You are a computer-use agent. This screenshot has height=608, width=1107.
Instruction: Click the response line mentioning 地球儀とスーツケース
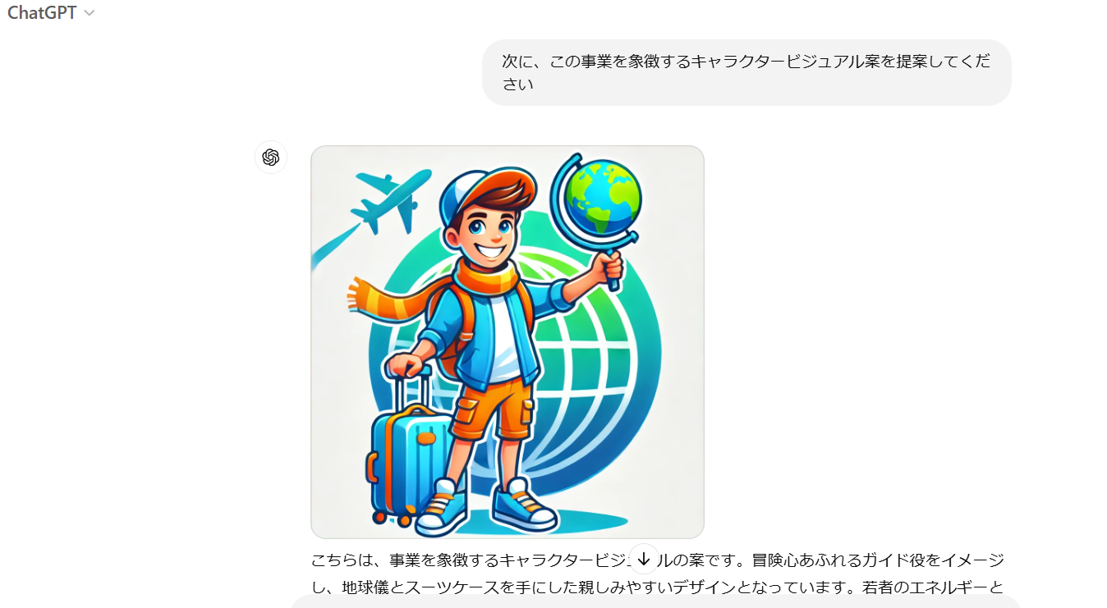[x=657, y=587]
